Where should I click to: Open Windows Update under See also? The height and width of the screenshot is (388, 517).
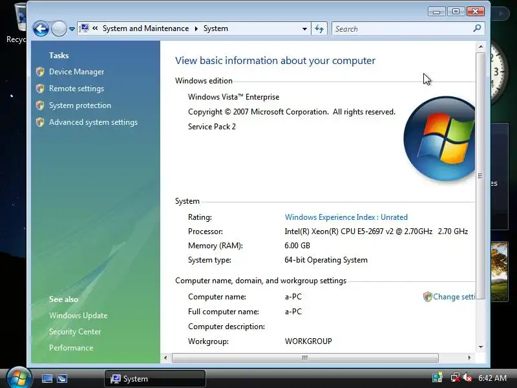click(x=78, y=316)
